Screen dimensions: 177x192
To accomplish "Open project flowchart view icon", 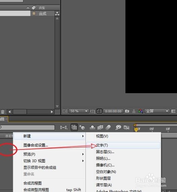I will (x=57, y=13).
